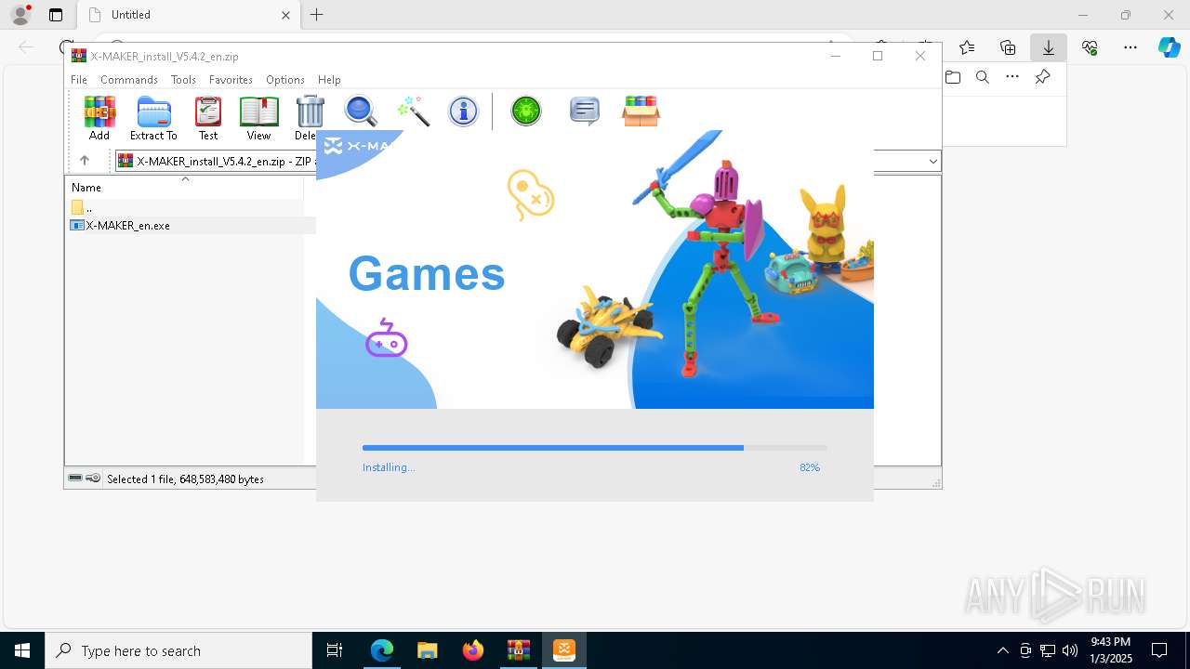Screen dimensions: 1190x669
Task: Open the File menu in WinRAR
Action: [x=79, y=80]
